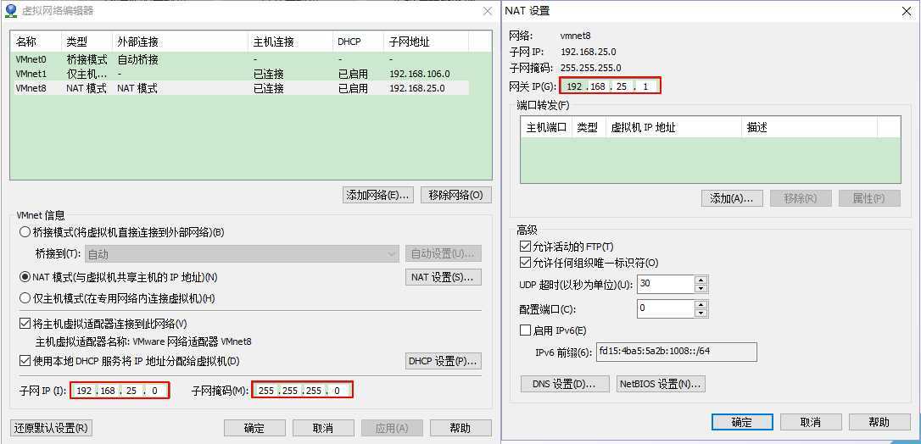Open NetBIOS 设置(N)... button
Screen dimensions: 921x444
661,384
